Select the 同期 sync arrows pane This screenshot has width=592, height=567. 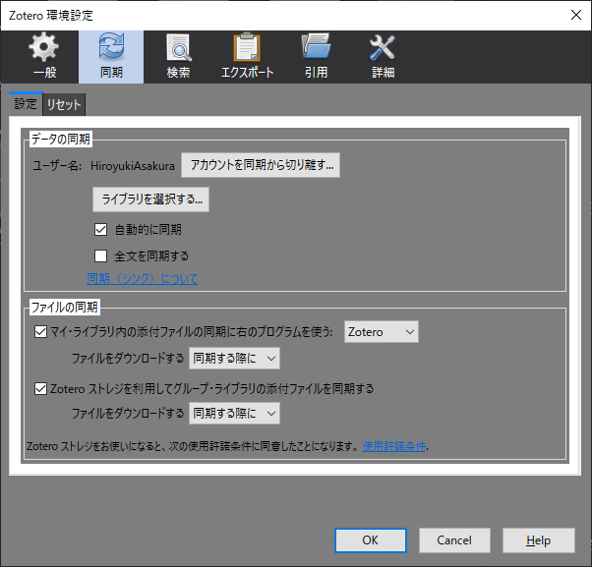(111, 57)
